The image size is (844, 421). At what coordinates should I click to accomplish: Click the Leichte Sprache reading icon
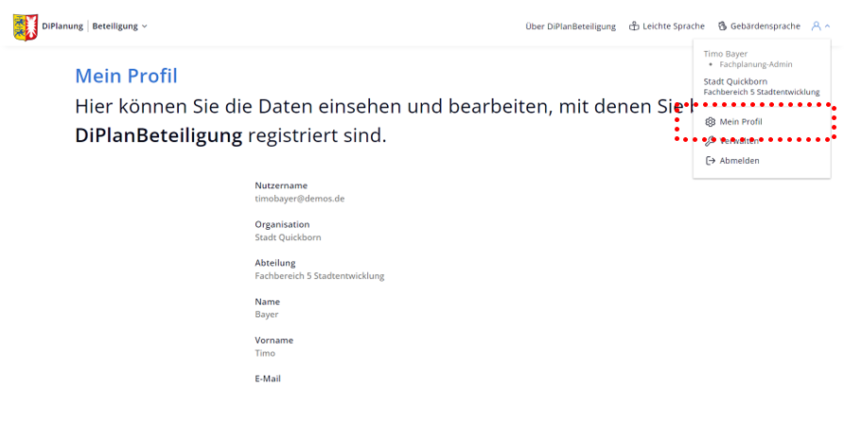coord(634,26)
